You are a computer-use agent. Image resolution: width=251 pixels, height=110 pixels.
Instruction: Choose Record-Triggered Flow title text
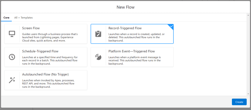(x=125, y=28)
